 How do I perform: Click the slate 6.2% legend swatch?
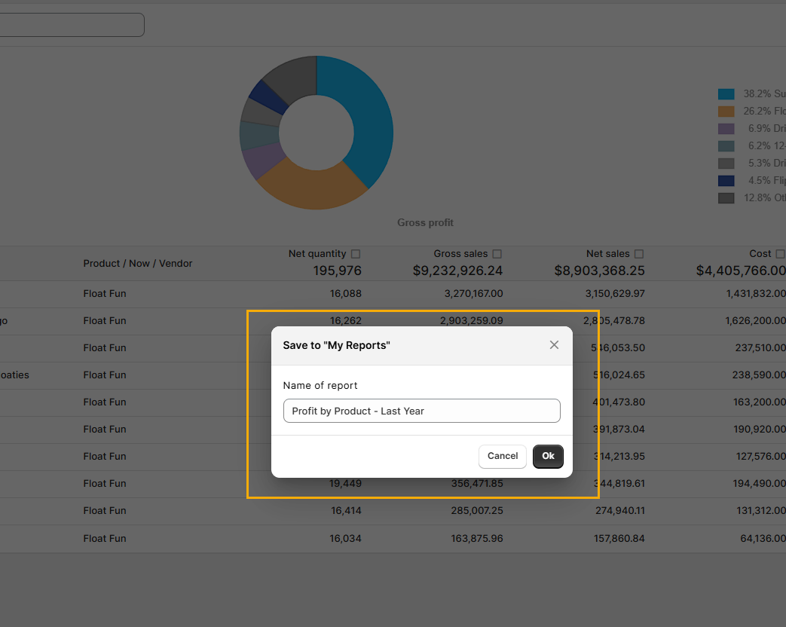point(726,146)
